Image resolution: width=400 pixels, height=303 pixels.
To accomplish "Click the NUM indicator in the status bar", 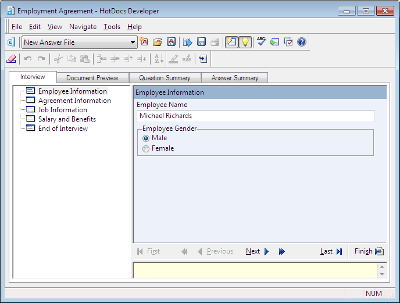I will (x=374, y=294).
